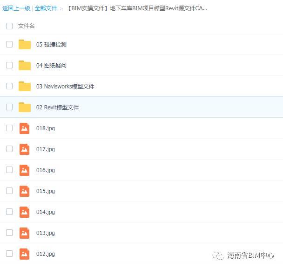Tick the select-all checkbox beside 文件名
The width and height of the screenshot is (283, 268).
tap(9, 26)
